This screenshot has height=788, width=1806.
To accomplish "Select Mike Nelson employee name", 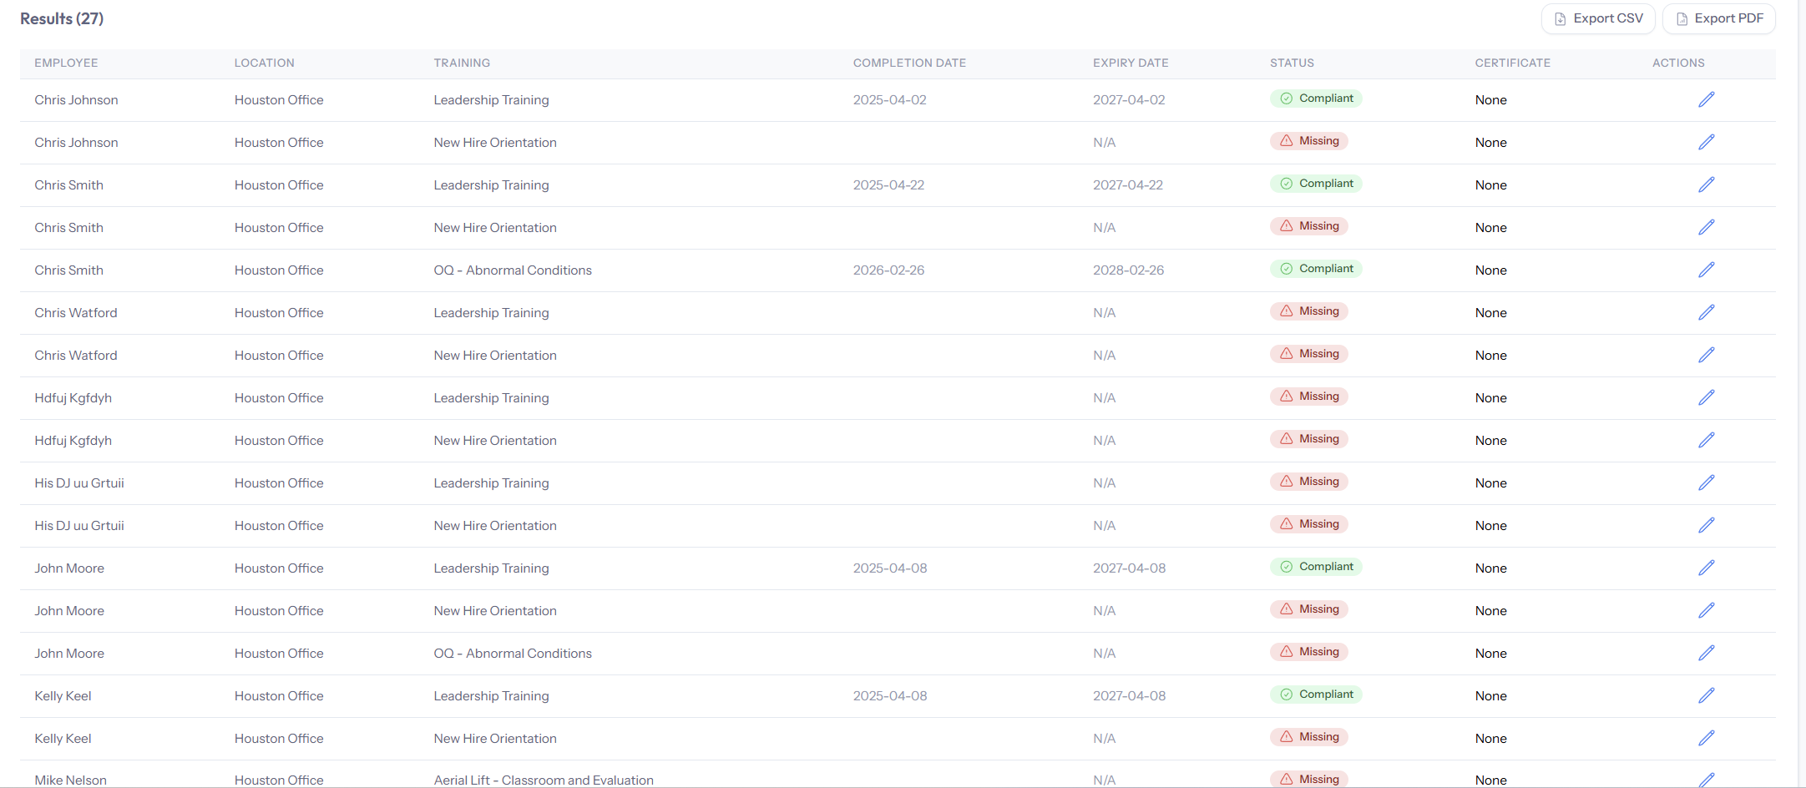I will (x=70, y=780).
